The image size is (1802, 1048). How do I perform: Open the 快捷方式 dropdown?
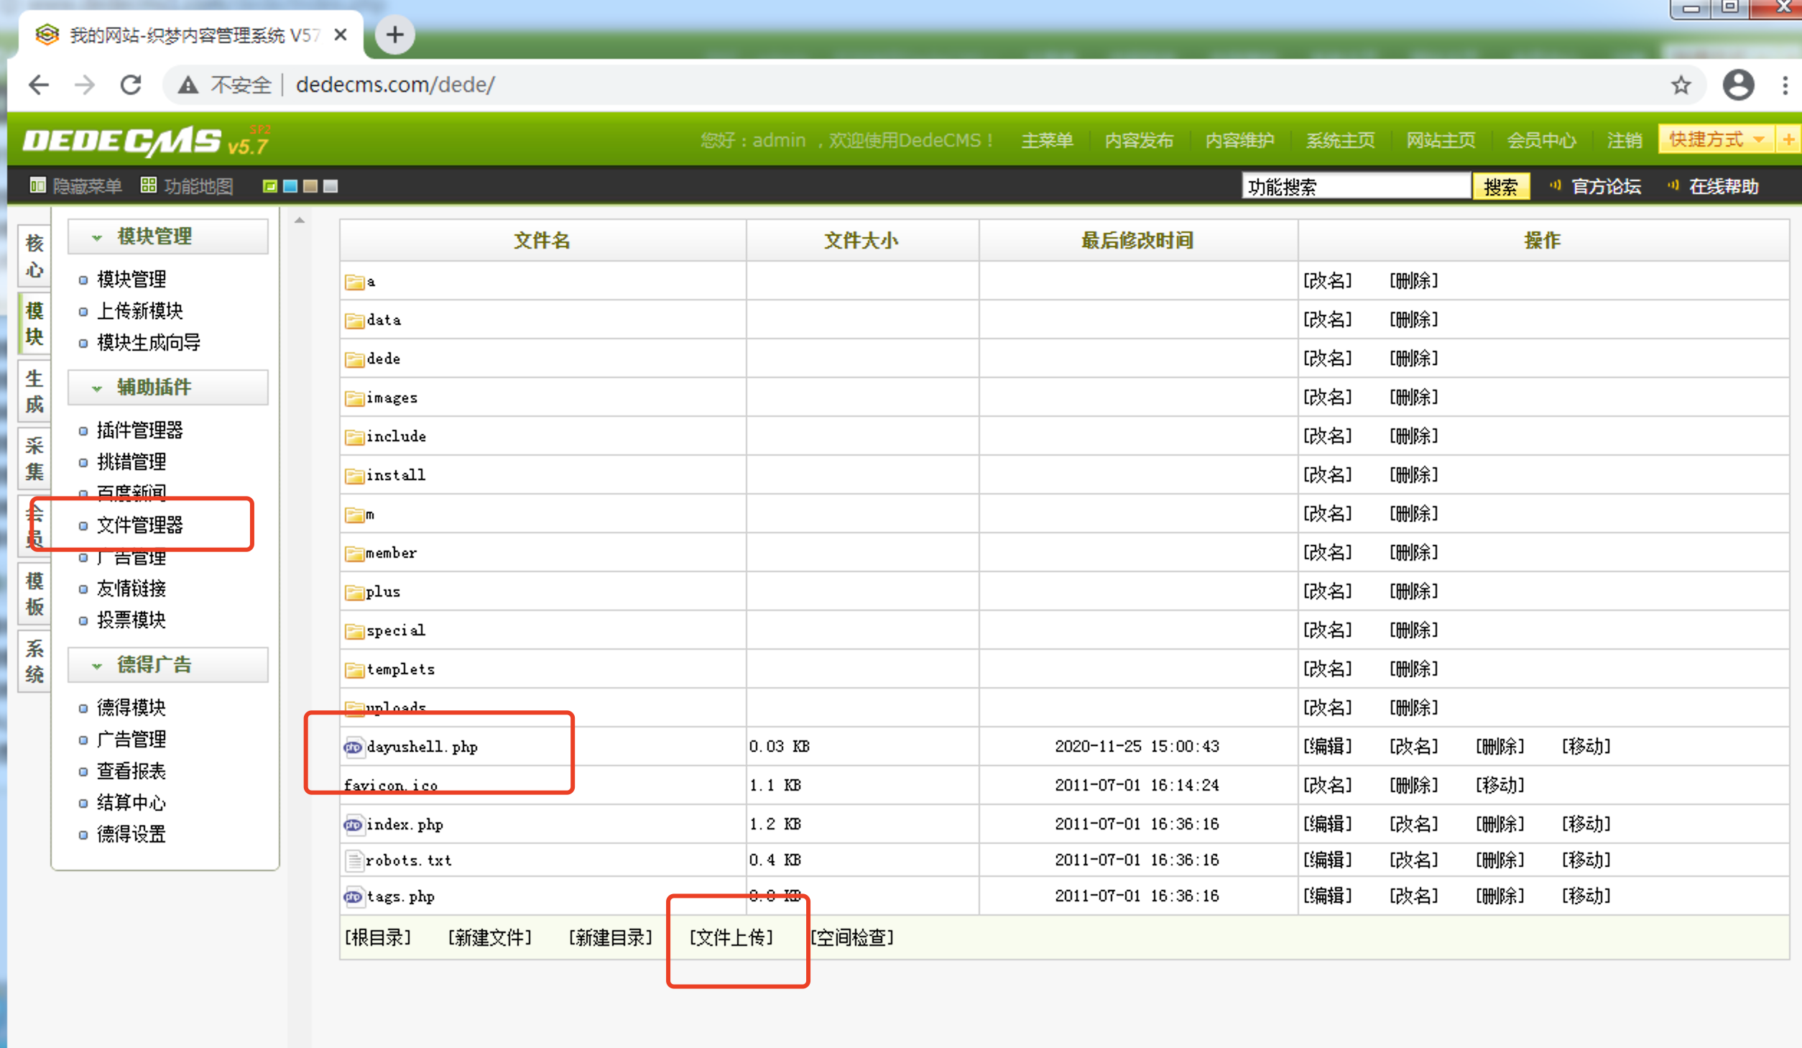click(x=1711, y=139)
